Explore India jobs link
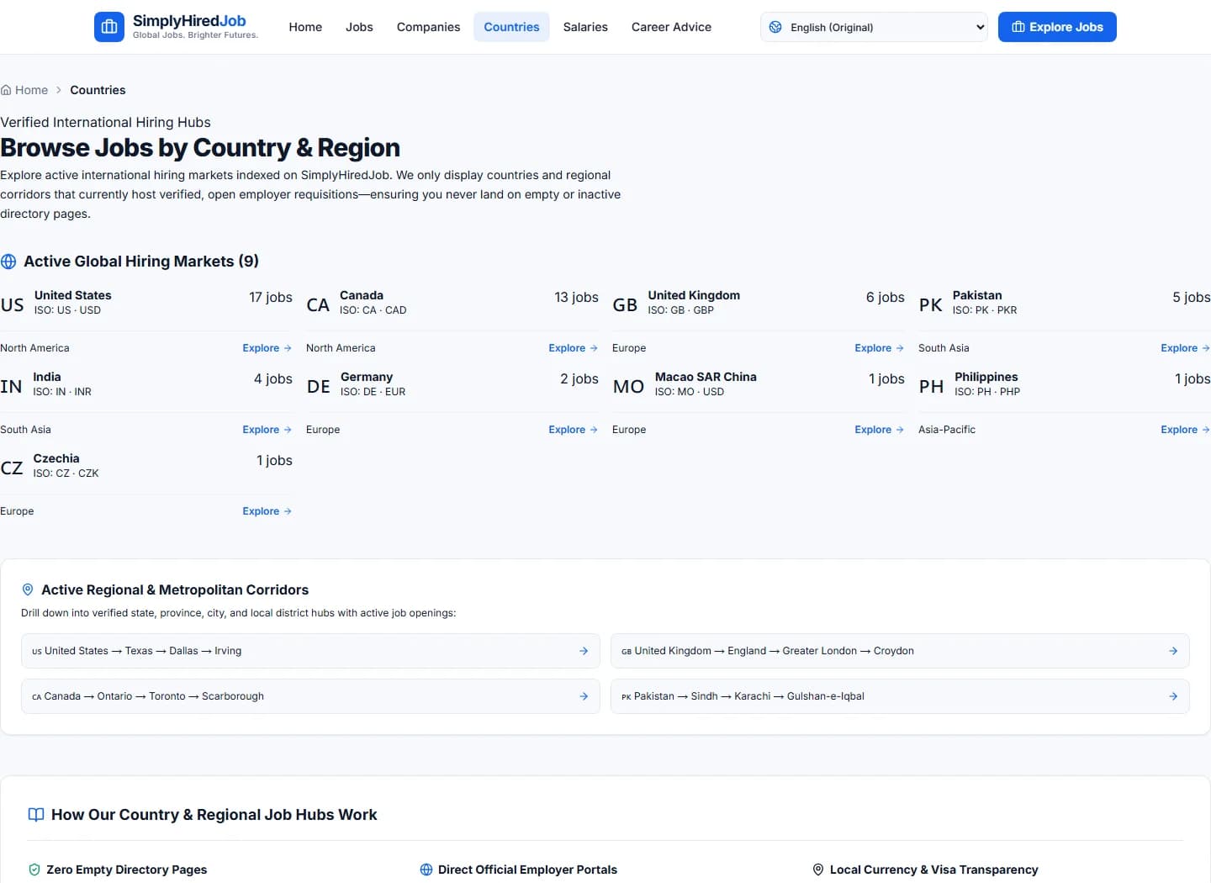1211x883 pixels. 267,430
